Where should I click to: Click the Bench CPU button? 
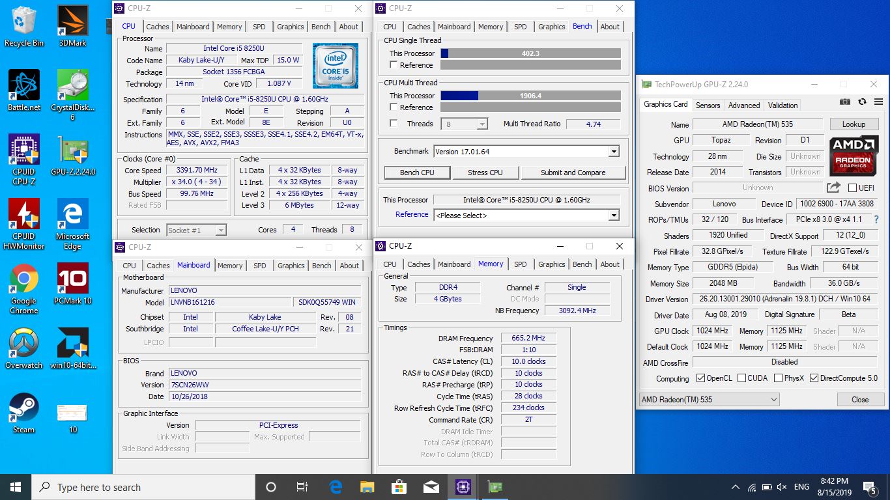pyautogui.click(x=417, y=173)
